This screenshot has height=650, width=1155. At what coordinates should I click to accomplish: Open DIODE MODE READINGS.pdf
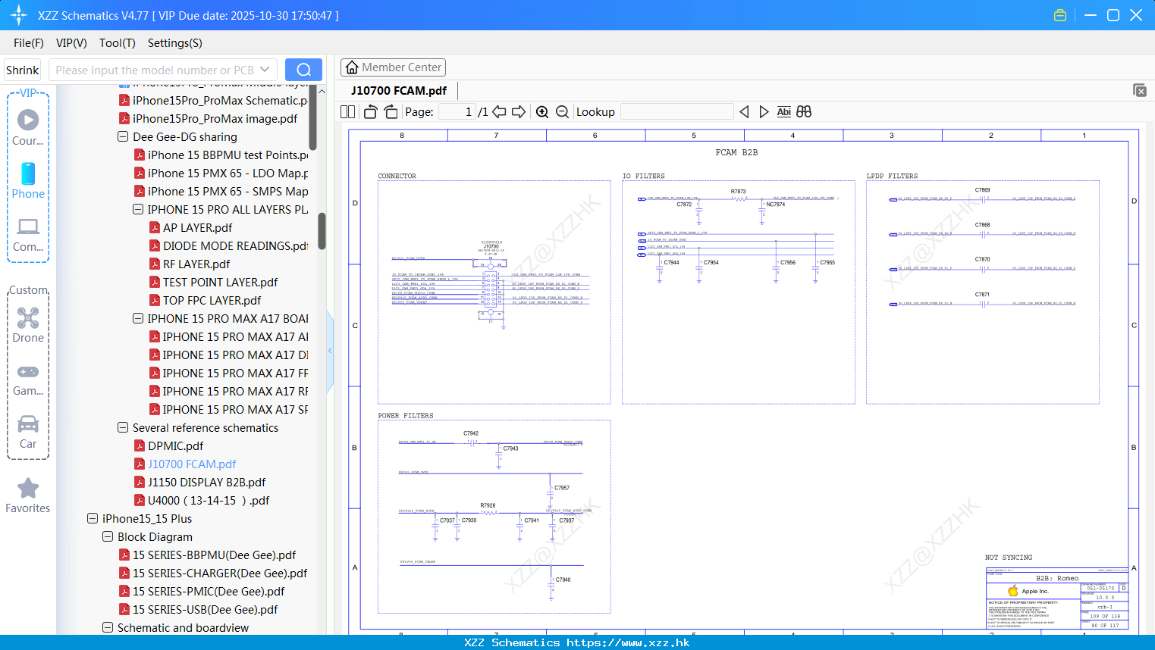[x=235, y=245]
